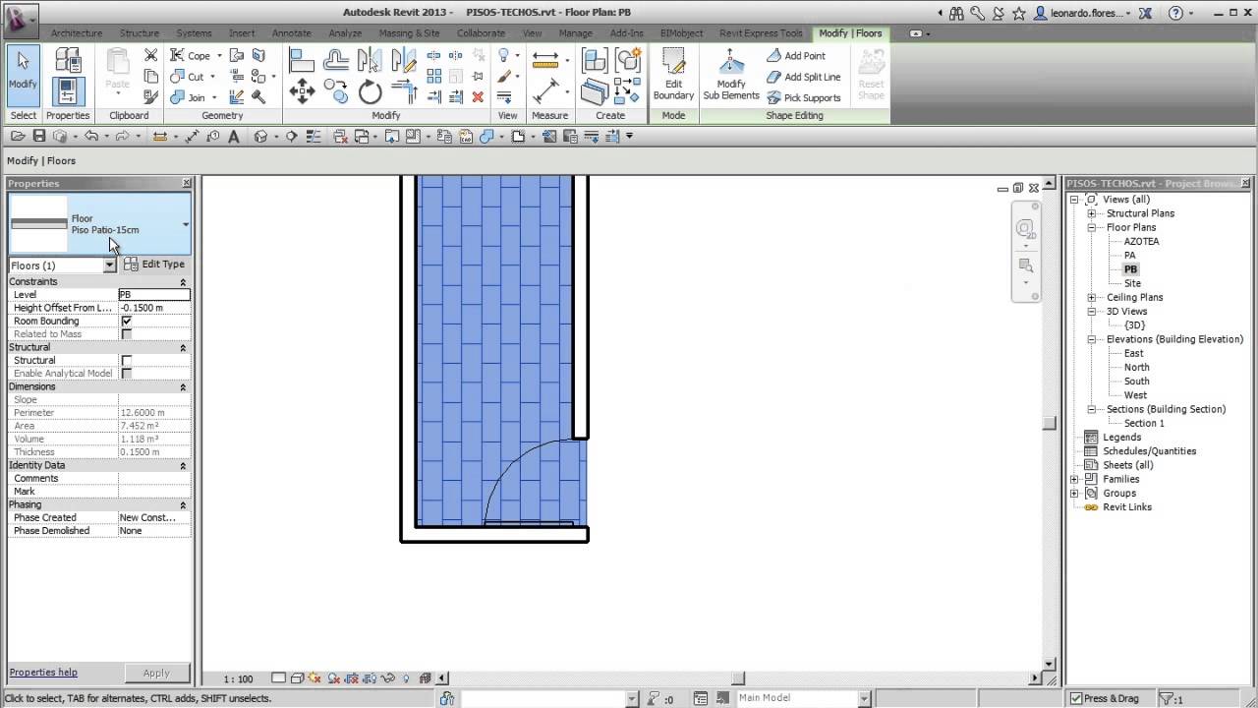Open the Architecture ribbon tab
The width and height of the screenshot is (1258, 708).
(x=77, y=33)
